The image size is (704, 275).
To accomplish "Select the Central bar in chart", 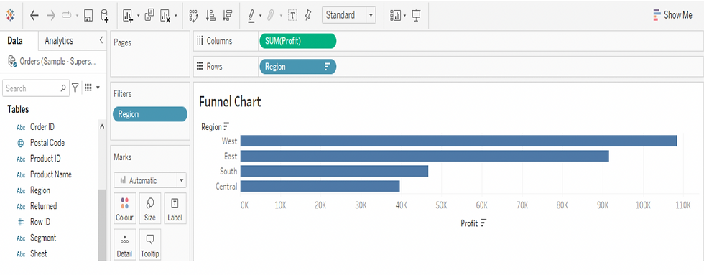I will 320,186.
